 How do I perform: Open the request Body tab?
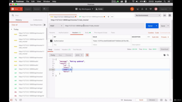(x=88, y=33)
